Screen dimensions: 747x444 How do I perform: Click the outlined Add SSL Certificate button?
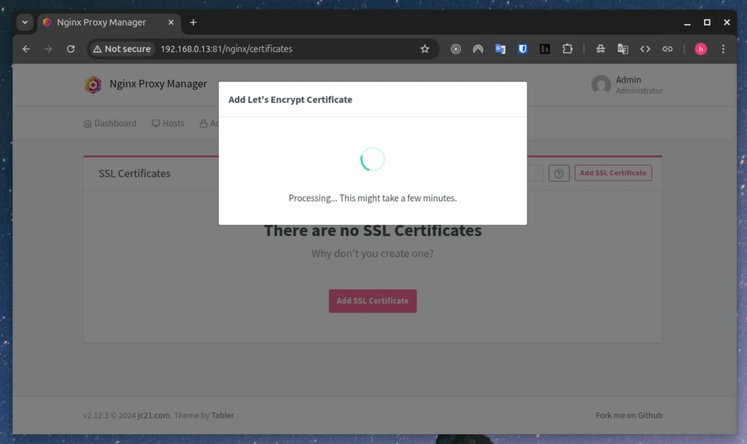[x=613, y=173]
